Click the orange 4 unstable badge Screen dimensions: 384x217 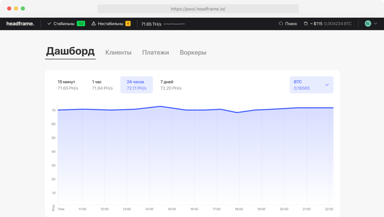(128, 24)
